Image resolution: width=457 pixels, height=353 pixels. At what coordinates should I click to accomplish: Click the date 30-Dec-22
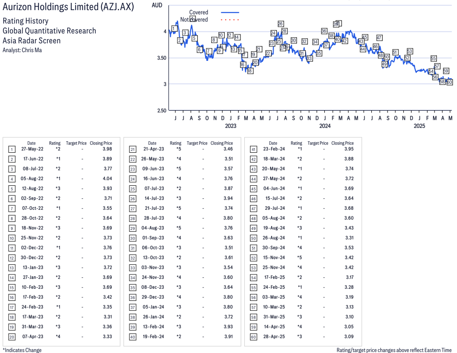pos(32,257)
